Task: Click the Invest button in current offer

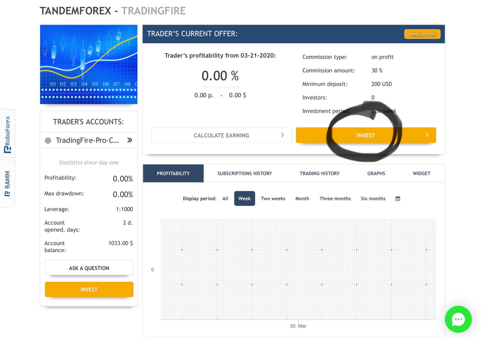Action: [x=366, y=135]
